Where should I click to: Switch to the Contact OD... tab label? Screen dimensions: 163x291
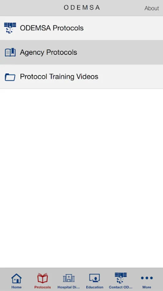click(120, 287)
